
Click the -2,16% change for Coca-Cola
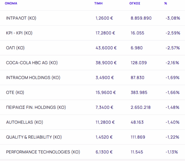tap(172, 63)
